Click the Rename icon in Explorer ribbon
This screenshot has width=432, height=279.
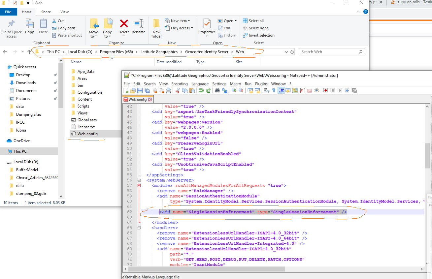(x=138, y=24)
